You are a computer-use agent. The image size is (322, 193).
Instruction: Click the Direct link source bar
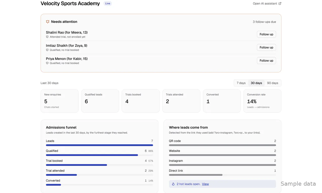[x=222, y=175]
